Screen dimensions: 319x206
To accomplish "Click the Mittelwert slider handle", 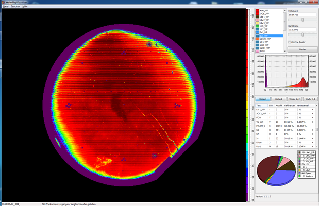I will click(x=303, y=20).
